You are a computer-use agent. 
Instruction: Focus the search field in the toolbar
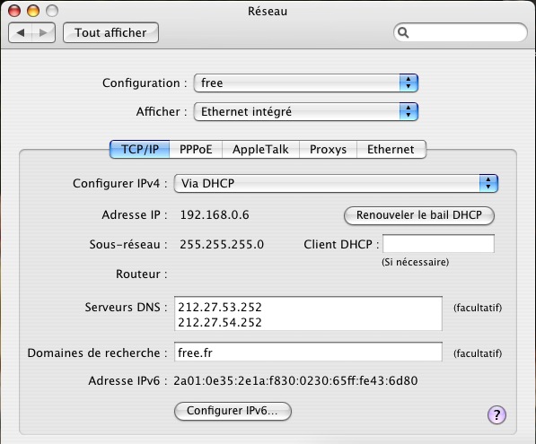[461, 32]
